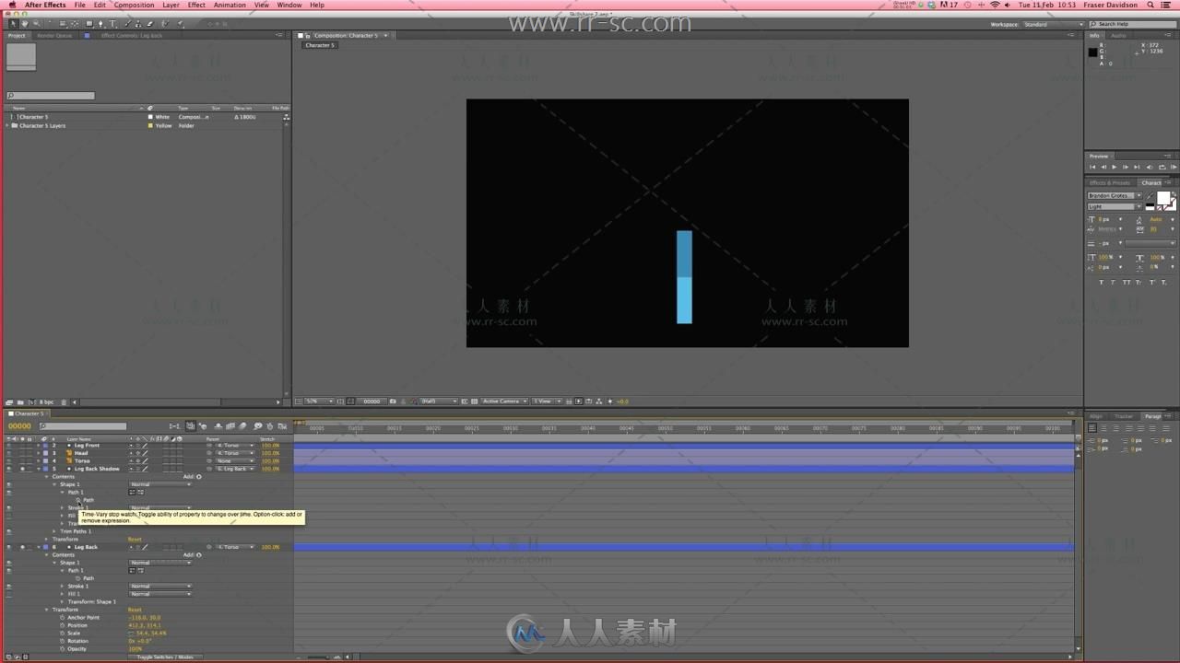Expand Transform: Shape 1 group
Image resolution: width=1180 pixels, height=663 pixels.
(63, 602)
